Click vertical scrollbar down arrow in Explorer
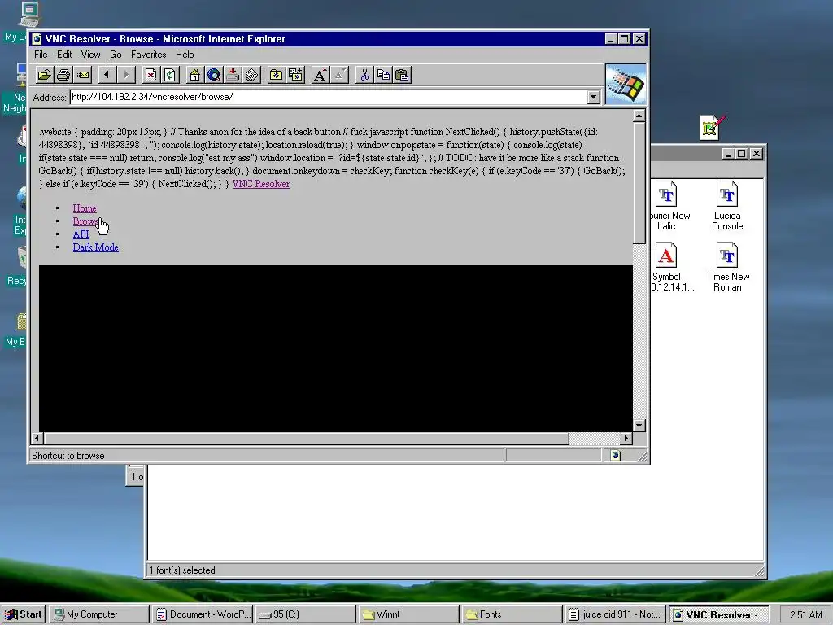 [639, 425]
